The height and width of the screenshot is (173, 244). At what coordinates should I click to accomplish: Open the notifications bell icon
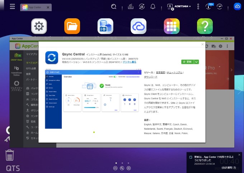pos(153,6)
